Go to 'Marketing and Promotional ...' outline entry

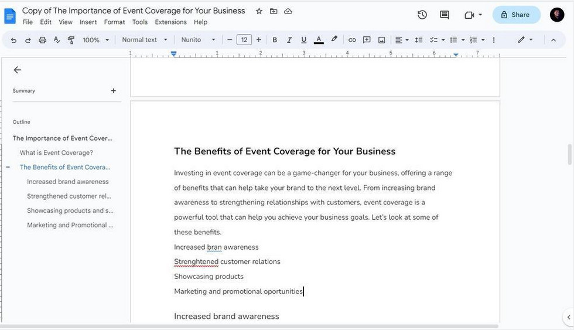click(x=70, y=225)
